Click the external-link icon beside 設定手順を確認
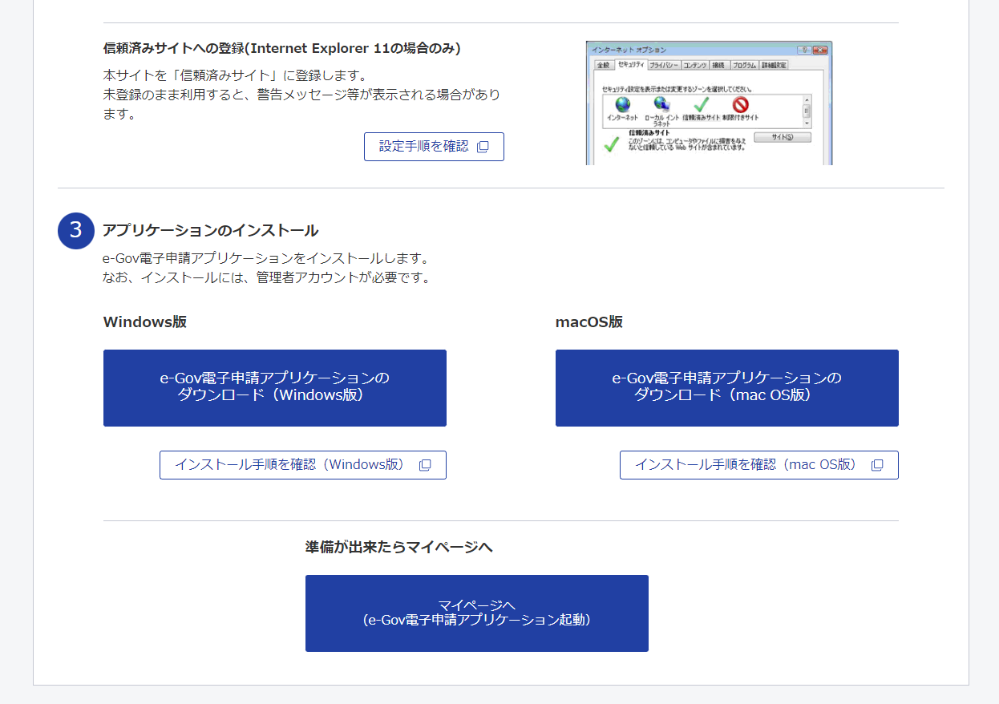Image resolution: width=999 pixels, height=704 pixels. tap(483, 147)
